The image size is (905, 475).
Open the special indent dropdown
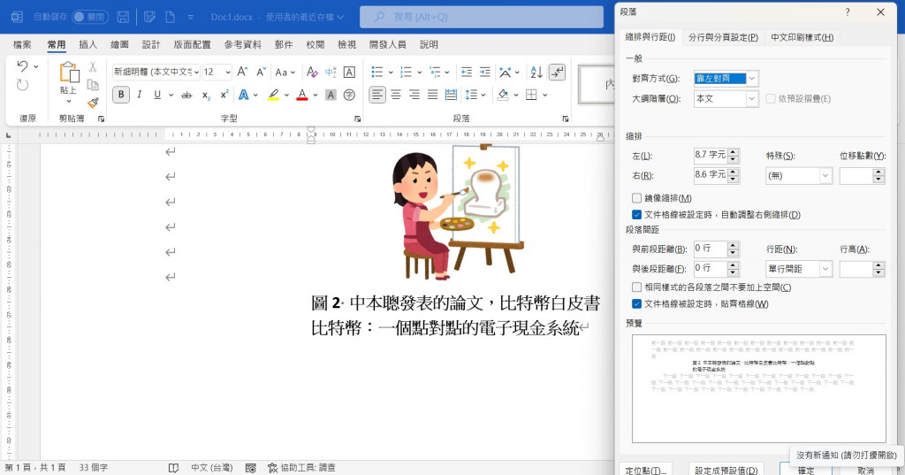coord(825,176)
